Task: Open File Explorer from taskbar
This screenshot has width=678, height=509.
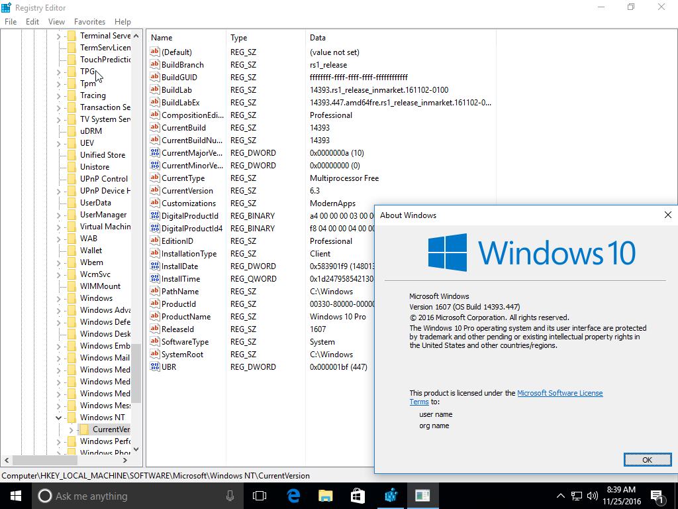Action: [326, 496]
